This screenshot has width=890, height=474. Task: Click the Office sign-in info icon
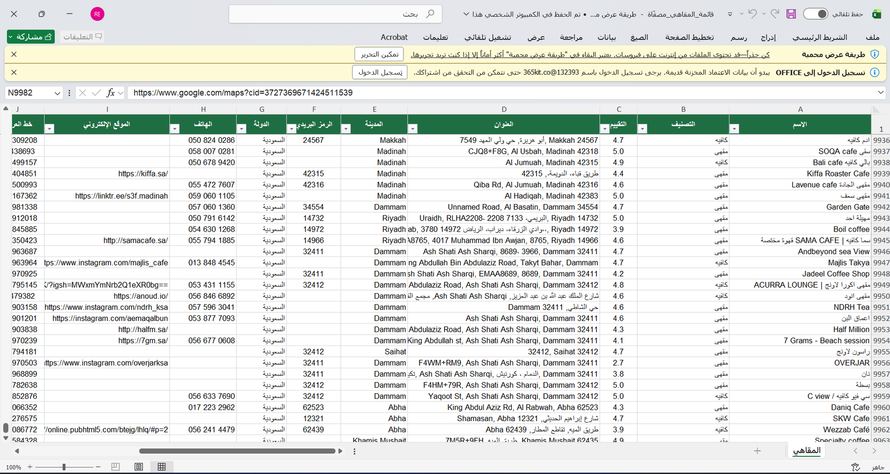(x=875, y=72)
